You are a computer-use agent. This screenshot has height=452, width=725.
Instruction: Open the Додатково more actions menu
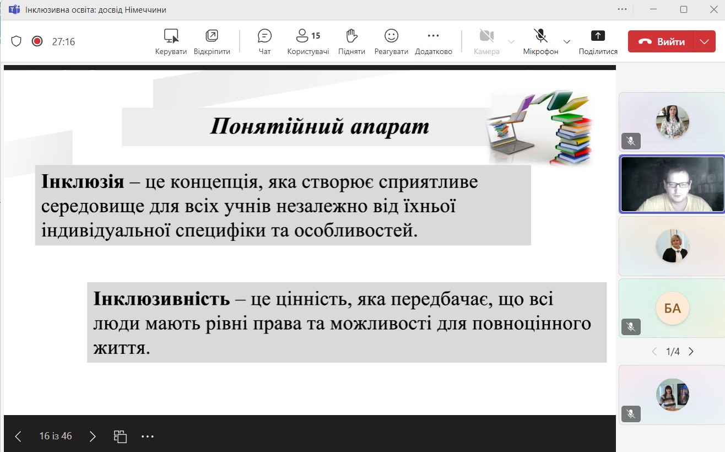434,42
